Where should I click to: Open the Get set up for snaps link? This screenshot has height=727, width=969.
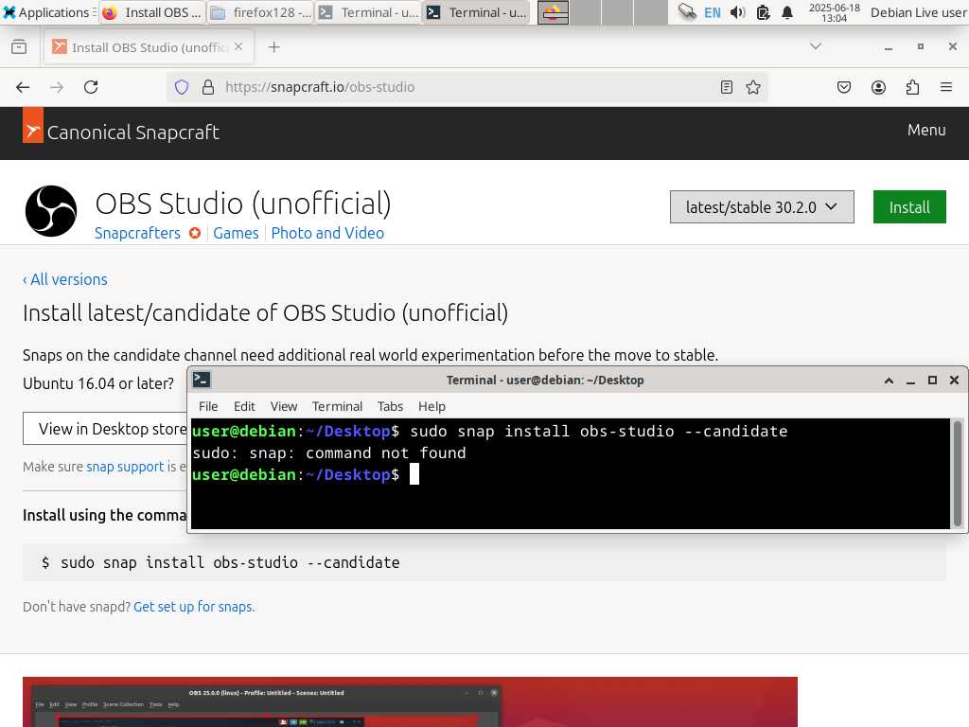(x=194, y=607)
